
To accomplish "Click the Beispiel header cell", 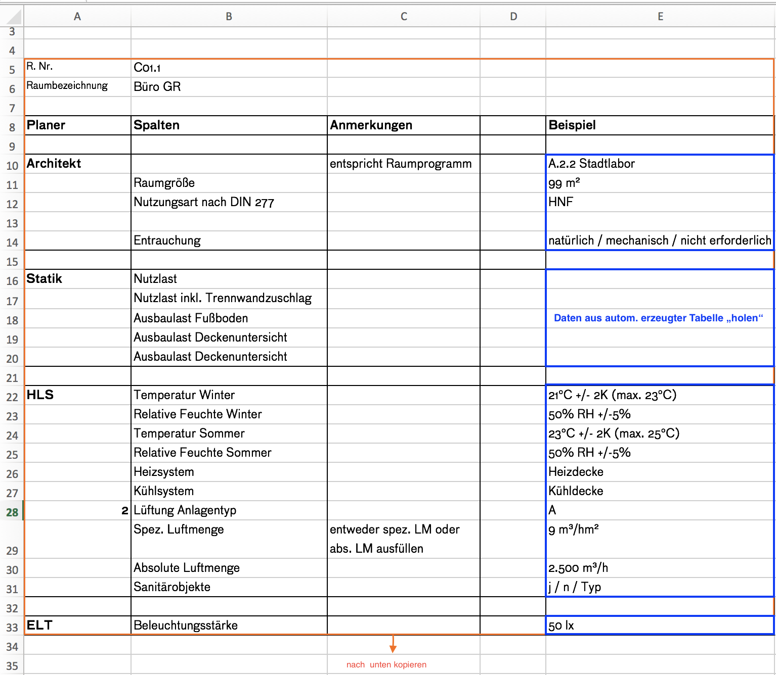I will 660,125.
